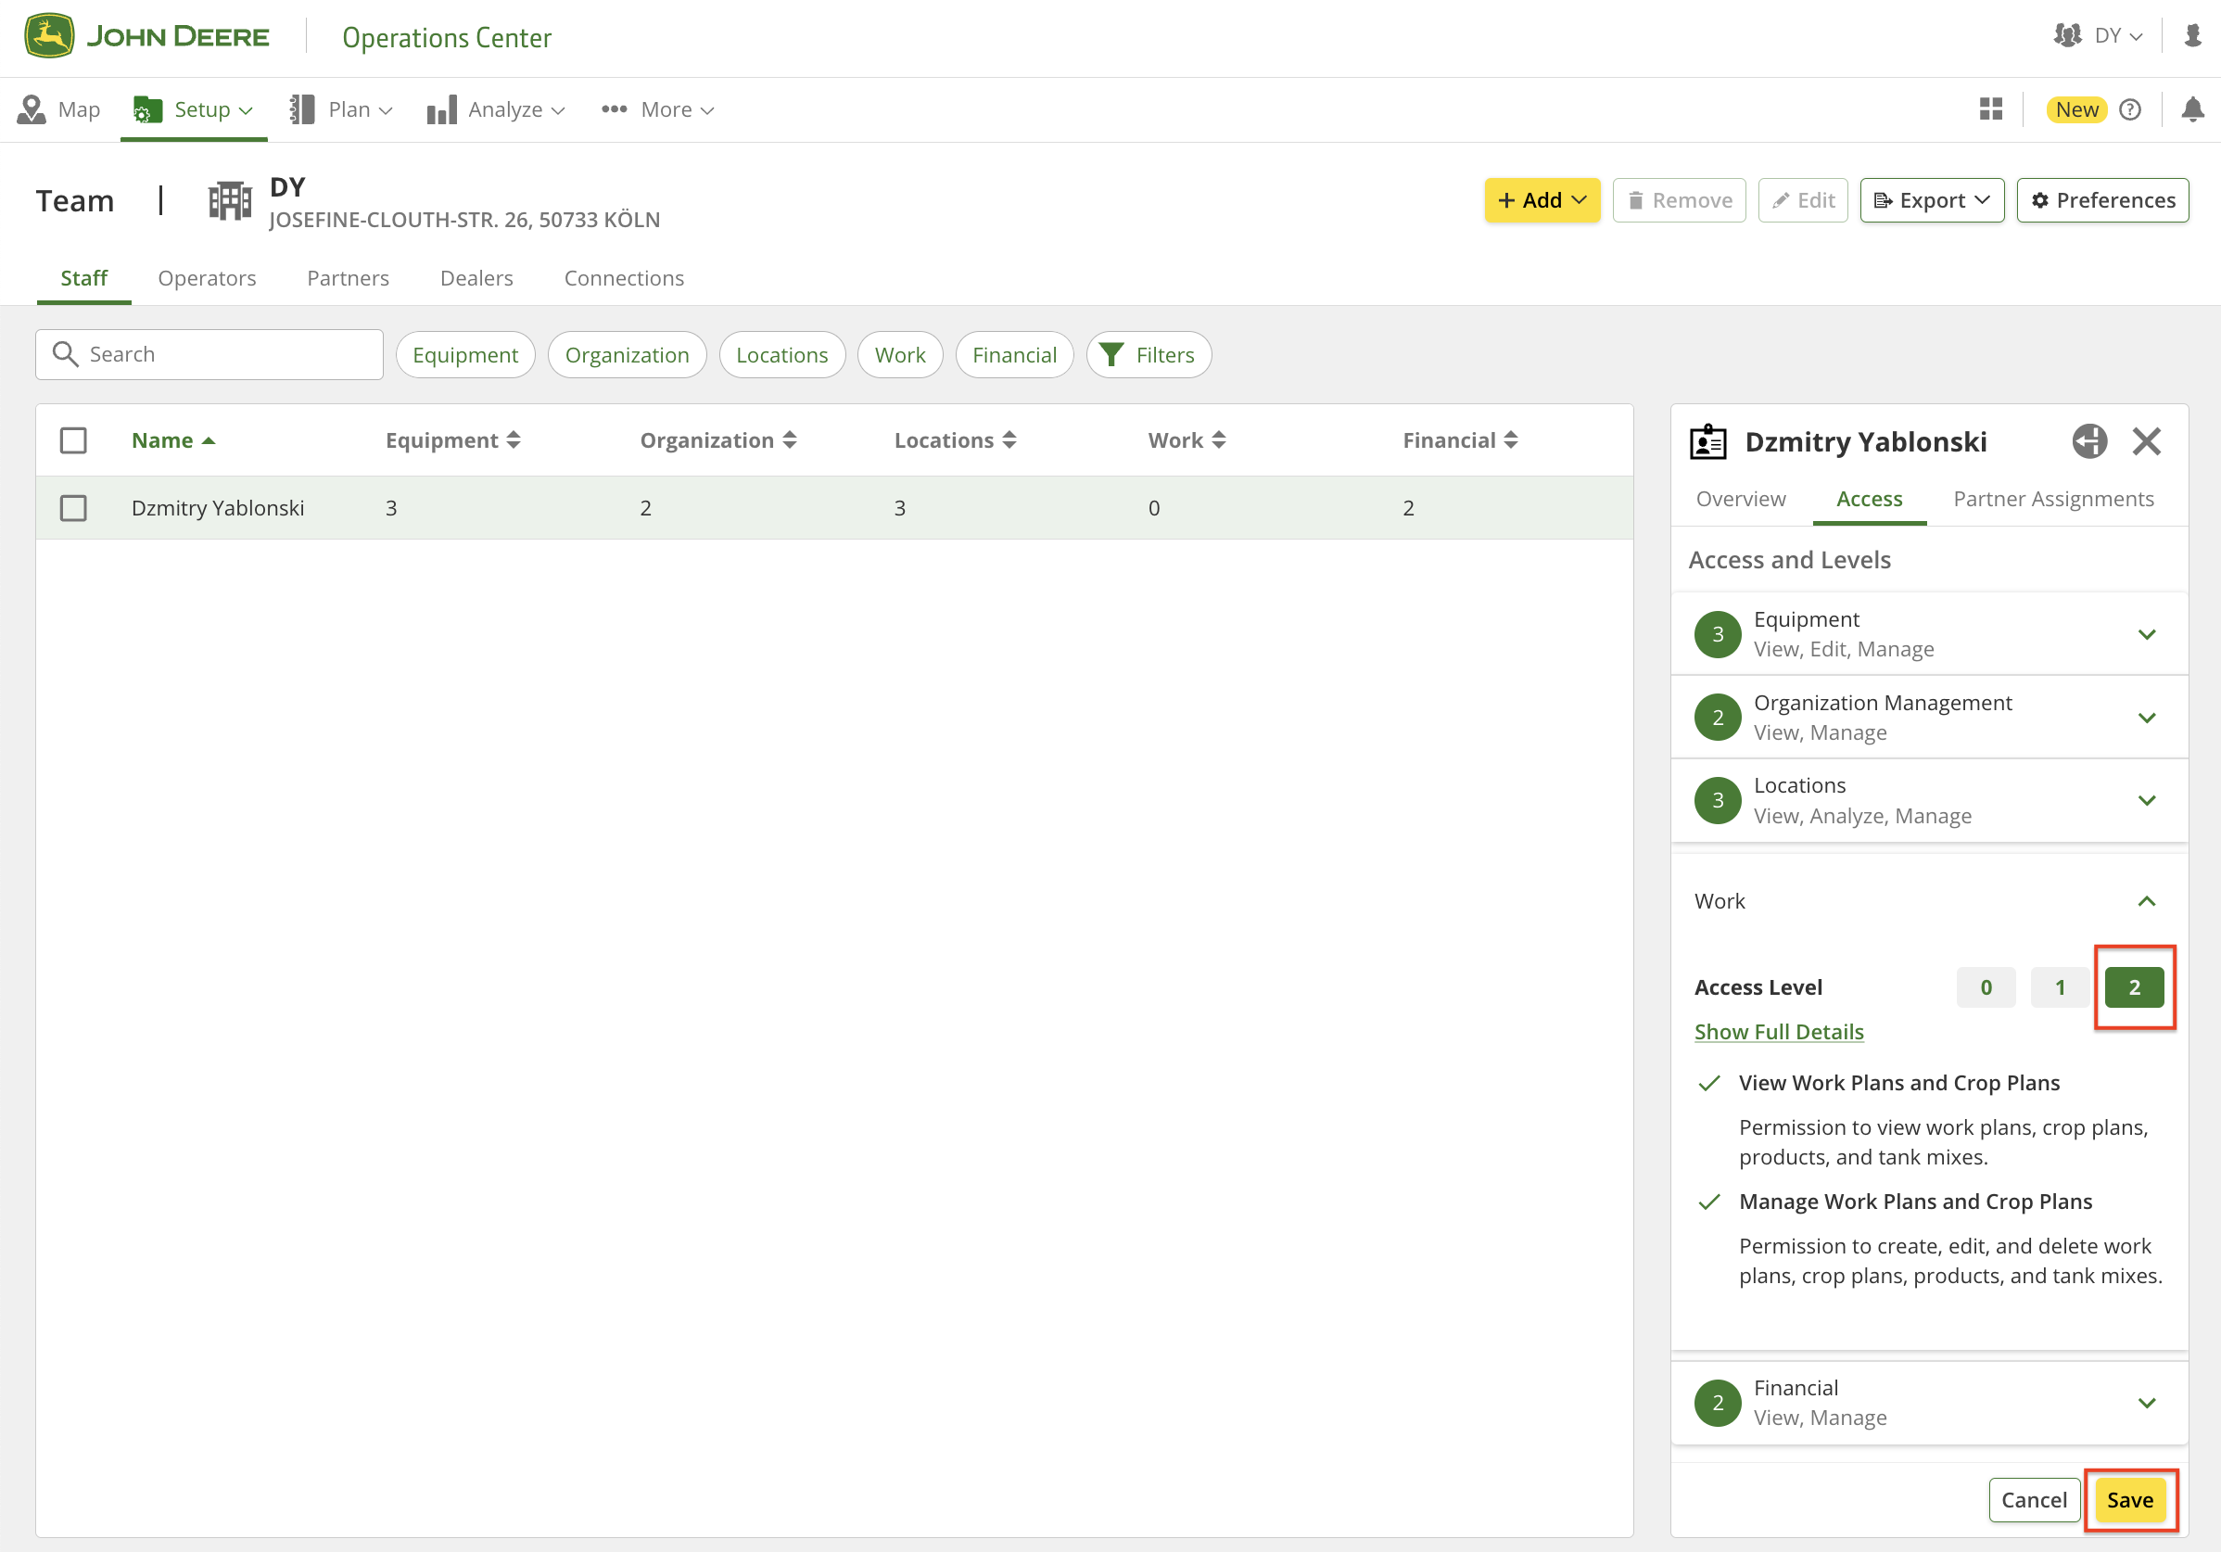Click the notifications bell icon
2221x1552 pixels.
click(x=2192, y=109)
